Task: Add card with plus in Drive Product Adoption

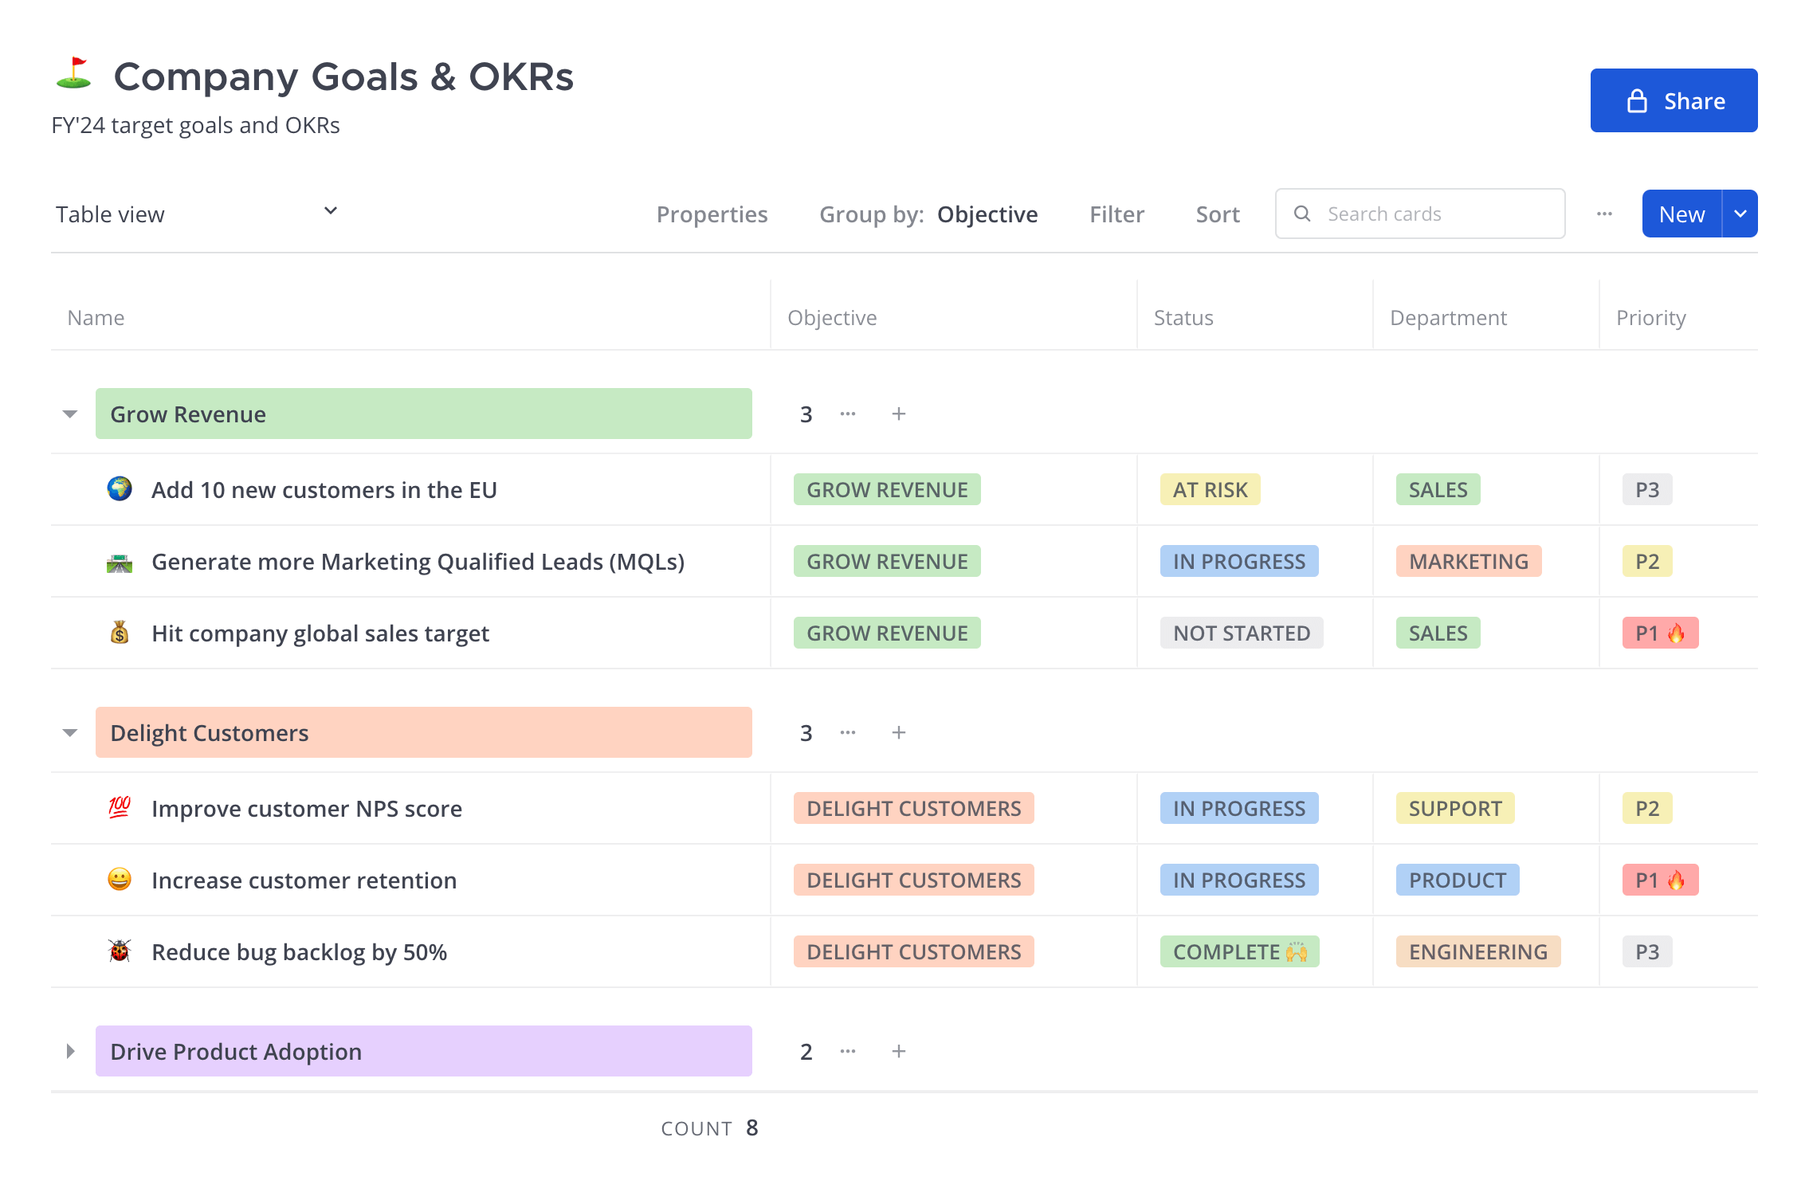Action: click(898, 1051)
